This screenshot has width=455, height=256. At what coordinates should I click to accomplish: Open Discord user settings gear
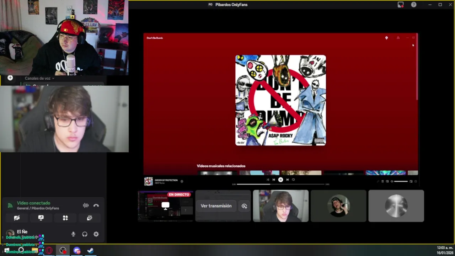pos(96,234)
